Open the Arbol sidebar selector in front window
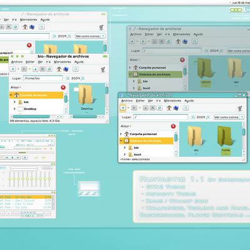Viewport: 250px width, 250px height. [126, 126]
